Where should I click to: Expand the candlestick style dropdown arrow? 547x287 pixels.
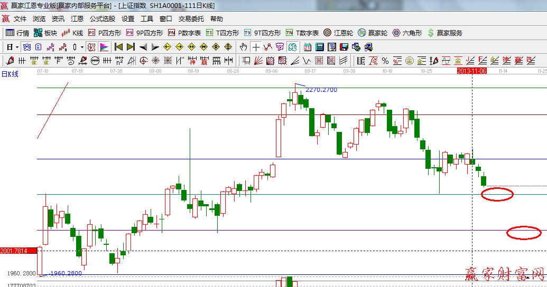(x=82, y=47)
